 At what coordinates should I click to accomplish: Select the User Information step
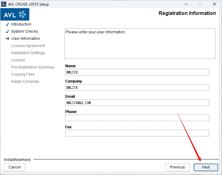(x=26, y=39)
